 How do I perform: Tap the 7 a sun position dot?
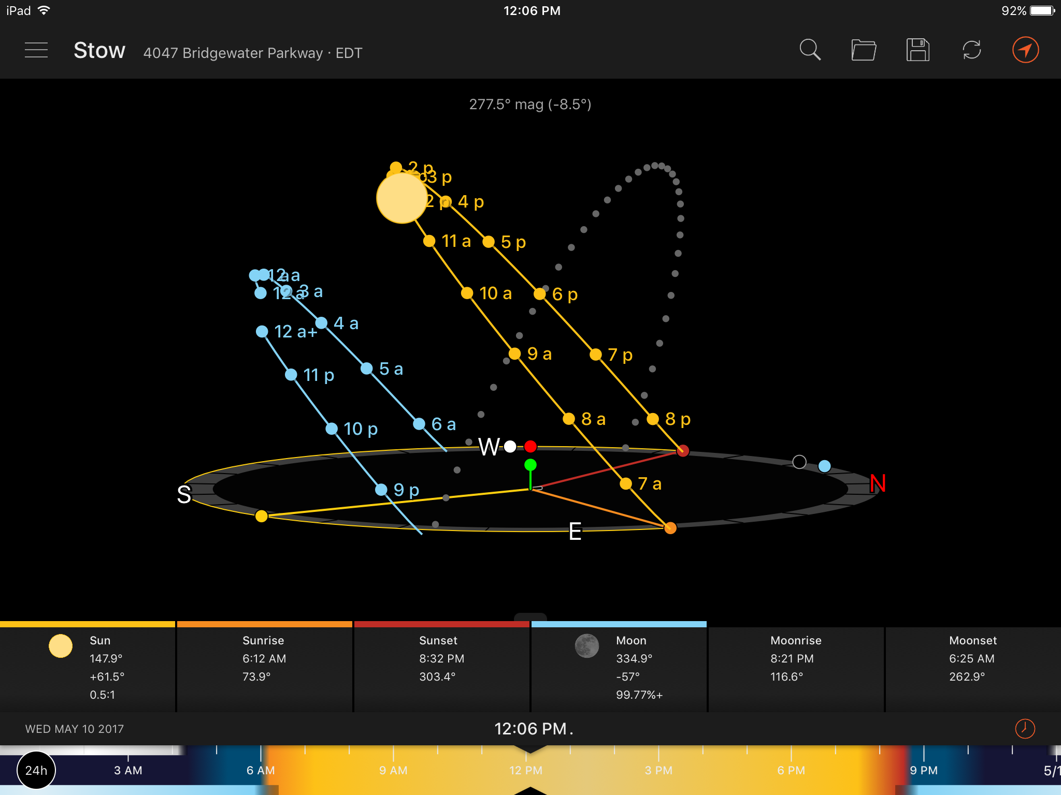pyautogui.click(x=626, y=483)
